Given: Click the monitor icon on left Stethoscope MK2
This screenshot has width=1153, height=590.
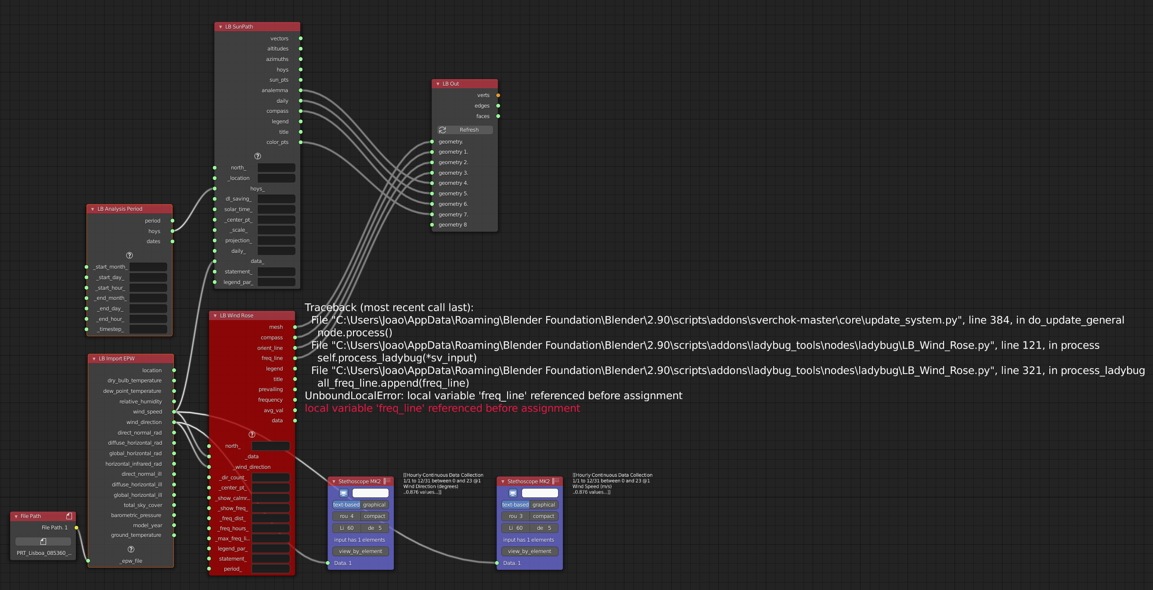Looking at the screenshot, I should point(343,493).
